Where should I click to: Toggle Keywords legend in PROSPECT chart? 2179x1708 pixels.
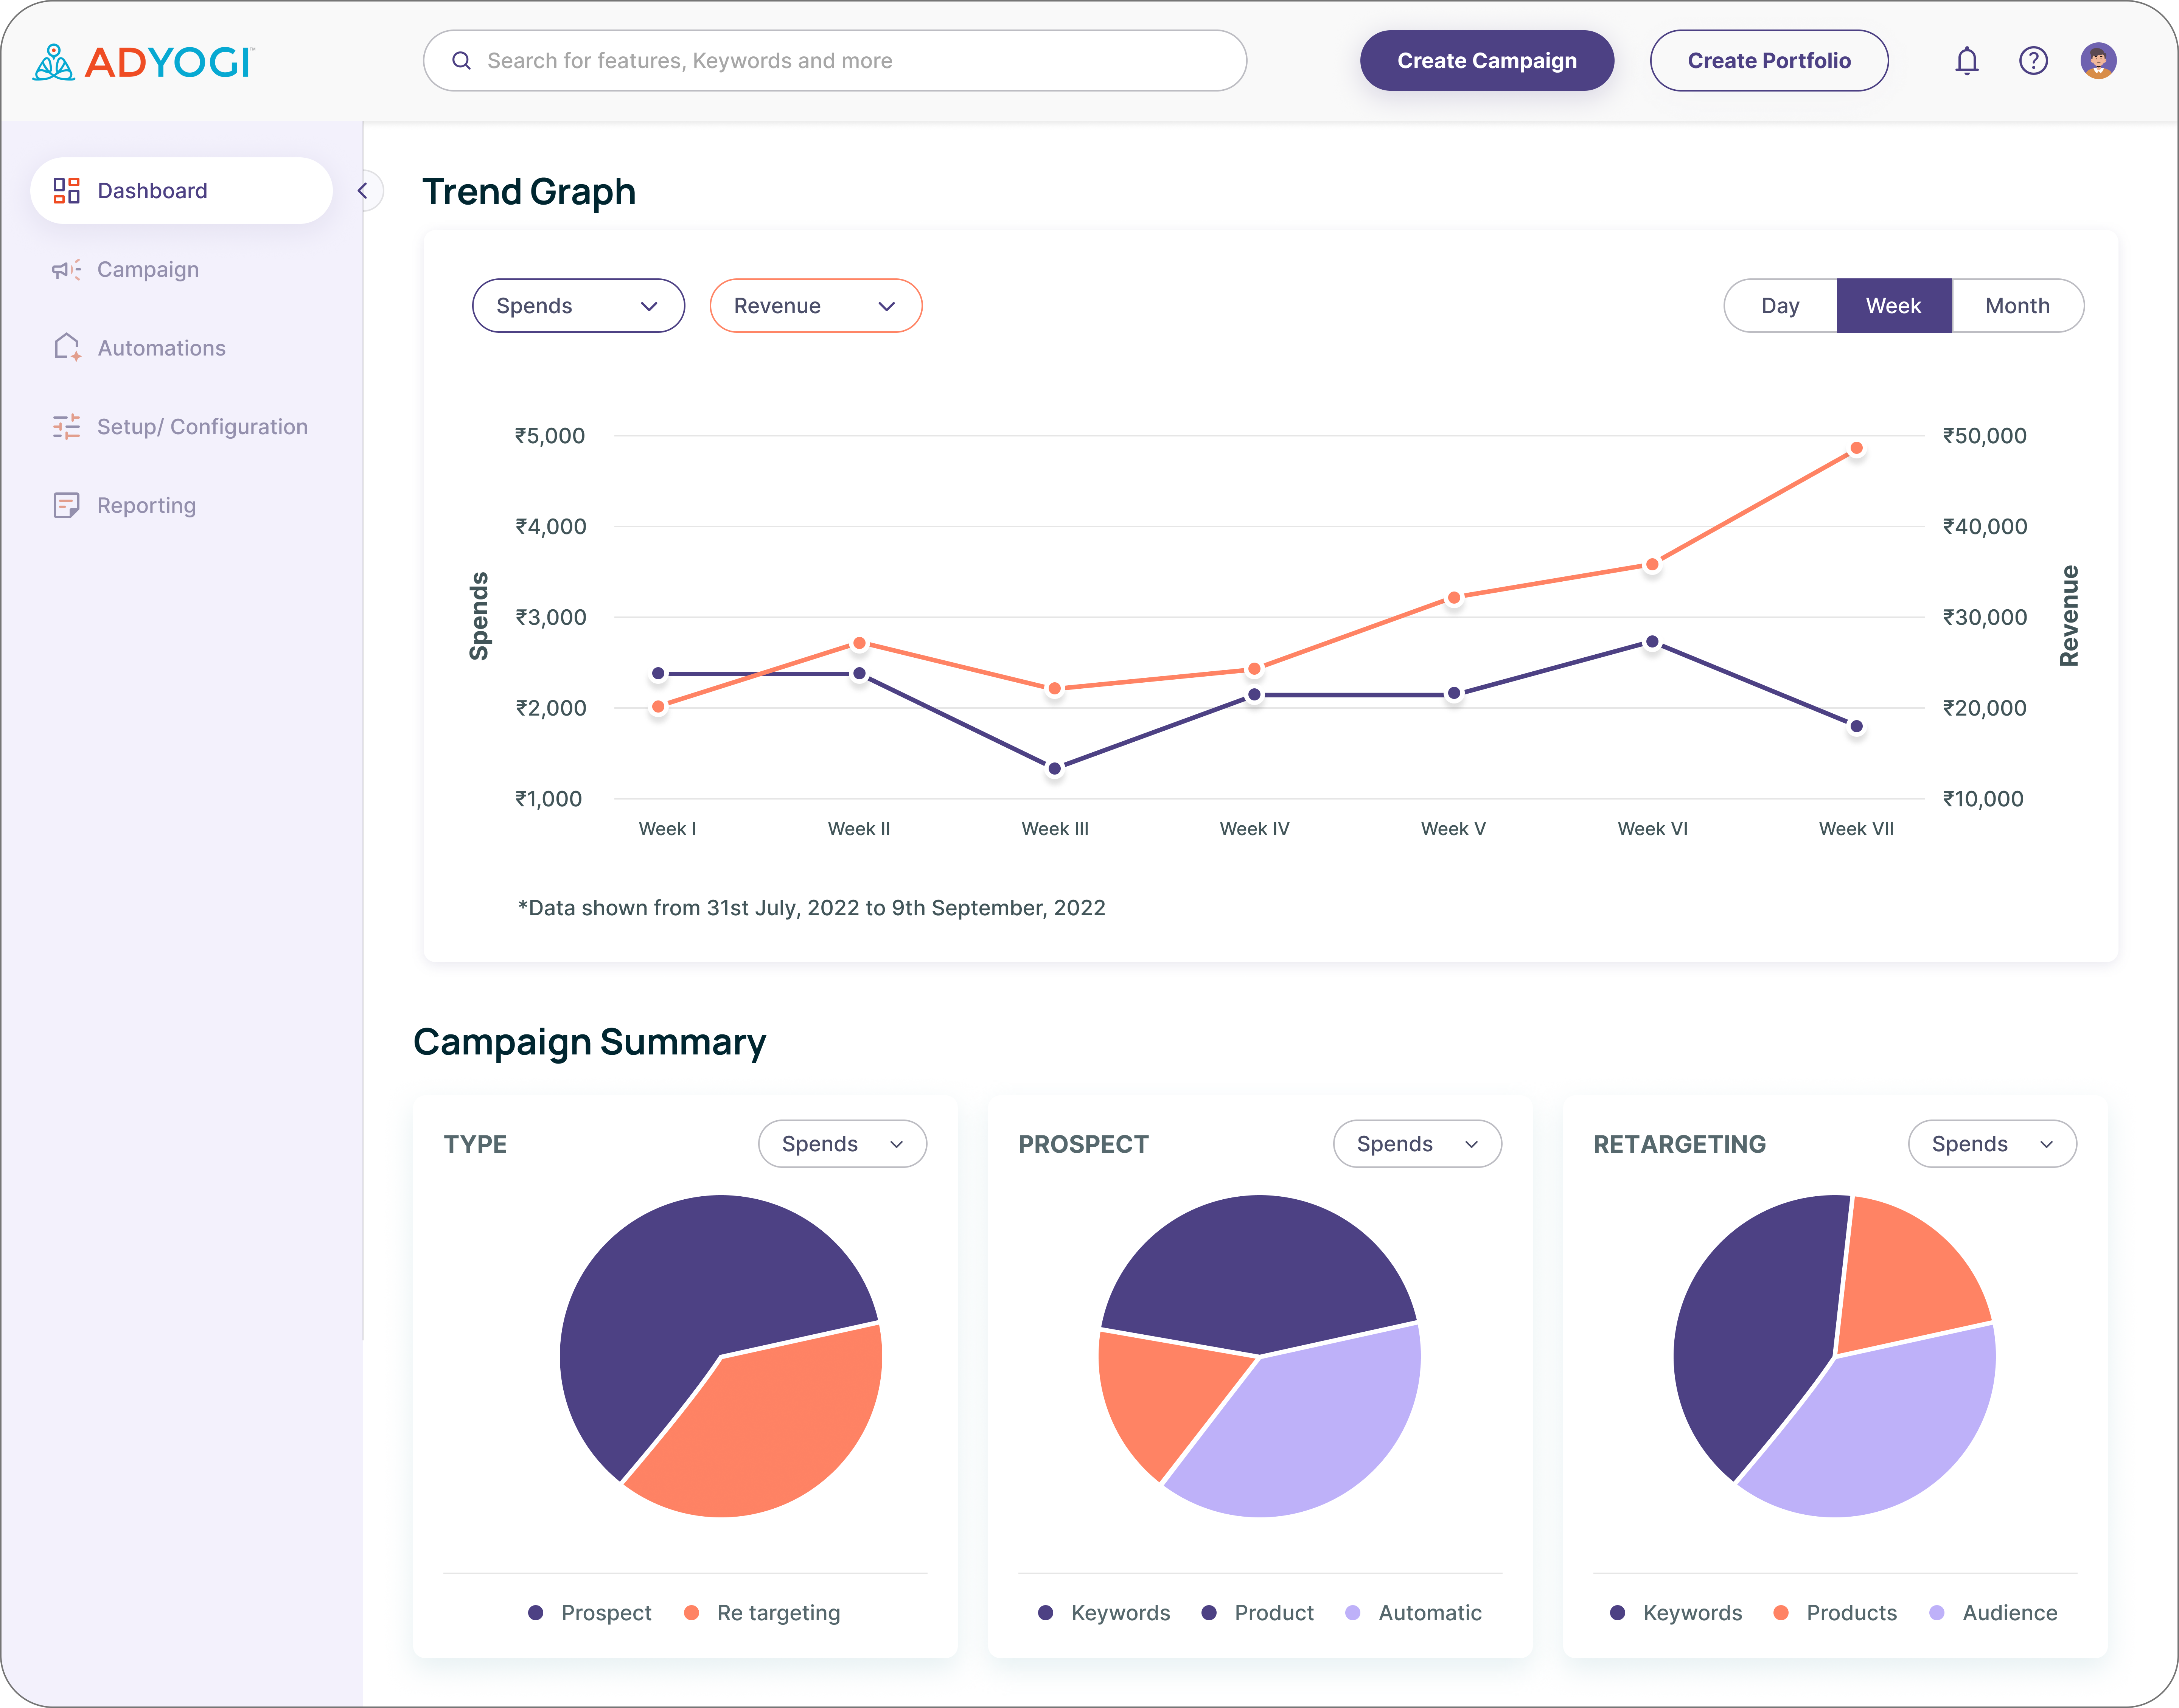(x=1104, y=1613)
